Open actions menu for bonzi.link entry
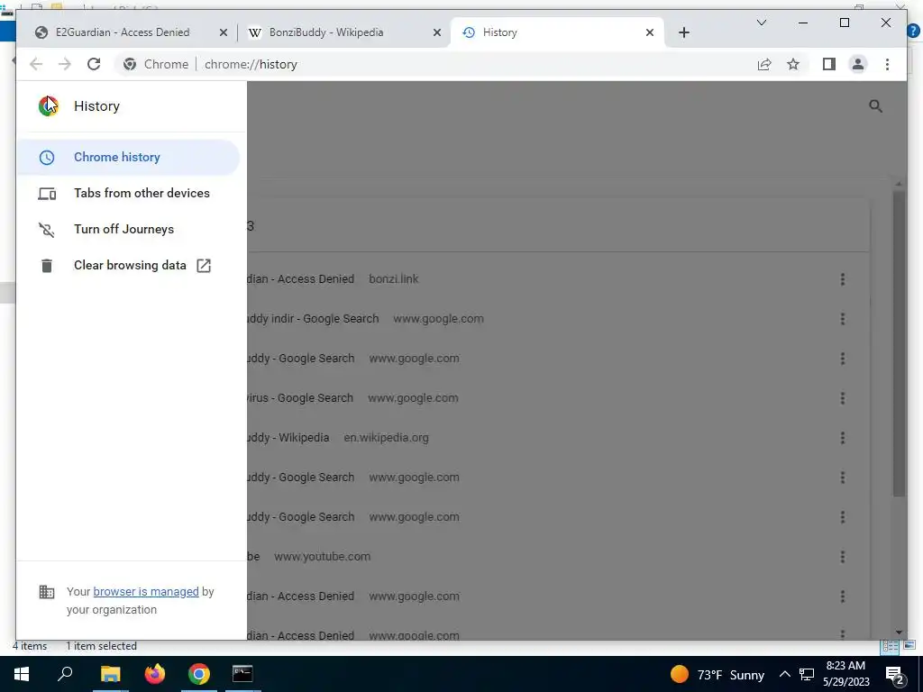Screen dimensions: 923x692 click(843, 279)
